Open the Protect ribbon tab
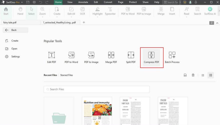 [133, 2]
